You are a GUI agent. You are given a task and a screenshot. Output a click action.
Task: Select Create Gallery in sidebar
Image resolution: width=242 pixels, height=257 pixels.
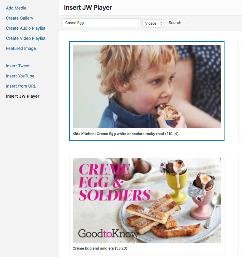pos(20,18)
